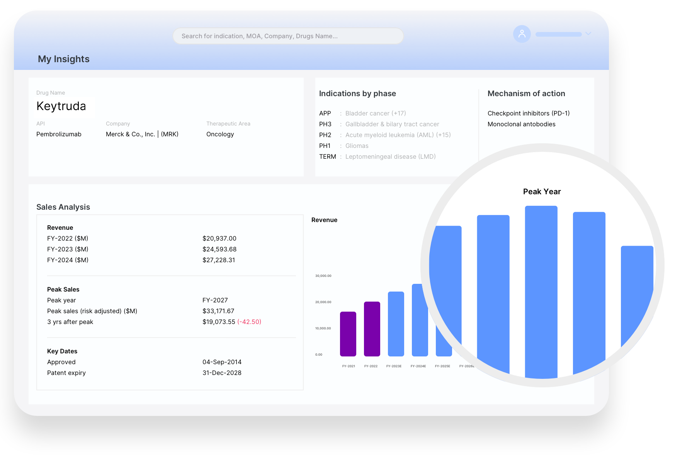675x458 pixels.
Task: Open Gliomas indication
Action: tap(357, 146)
